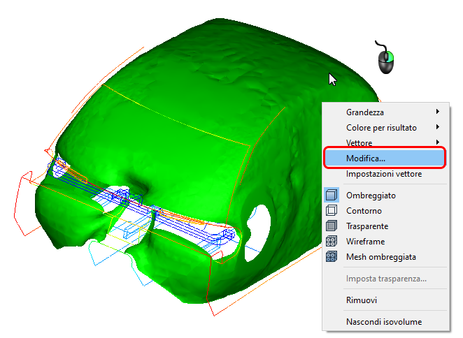Open the Vettore submenu

[385, 142]
